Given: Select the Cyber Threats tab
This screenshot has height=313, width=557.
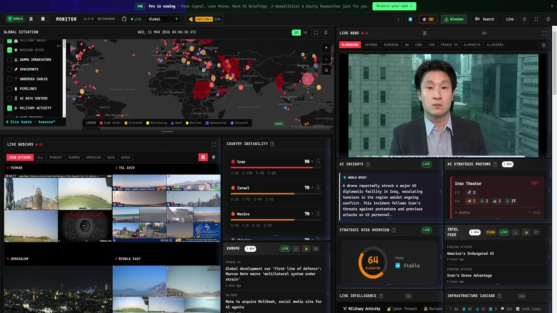Looking at the screenshot, I should pyautogui.click(x=402, y=309).
